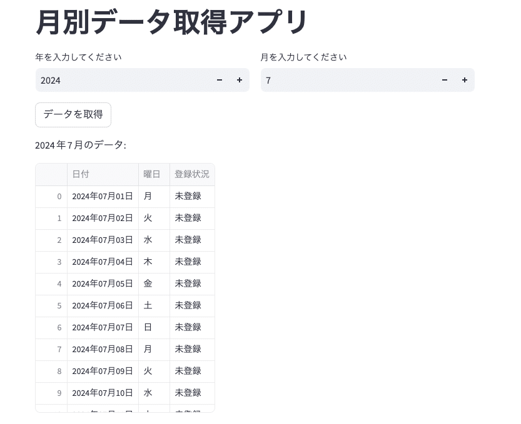Click 月 weekday cell in row 0
This screenshot has width=521, height=424.
point(154,197)
